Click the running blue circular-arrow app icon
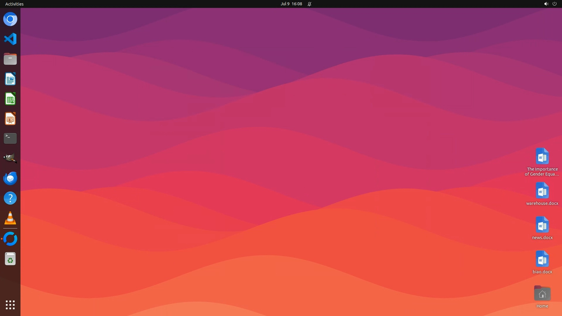This screenshot has height=316, width=562. point(10,239)
